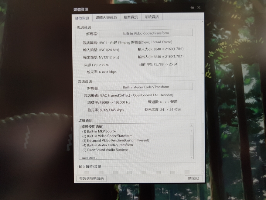Click the 音訊編碼 FLAC Framed text
Viewport: 266px width, 200px height.
(129, 95)
